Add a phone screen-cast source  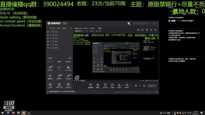coord(105,86)
